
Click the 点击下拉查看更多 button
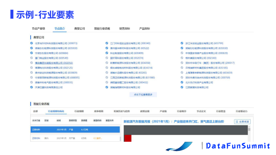coord(143,95)
